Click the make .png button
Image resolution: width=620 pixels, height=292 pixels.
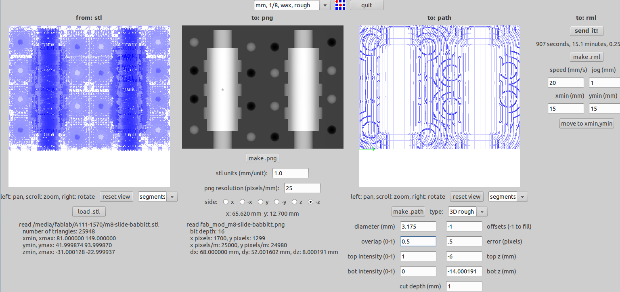click(x=263, y=158)
